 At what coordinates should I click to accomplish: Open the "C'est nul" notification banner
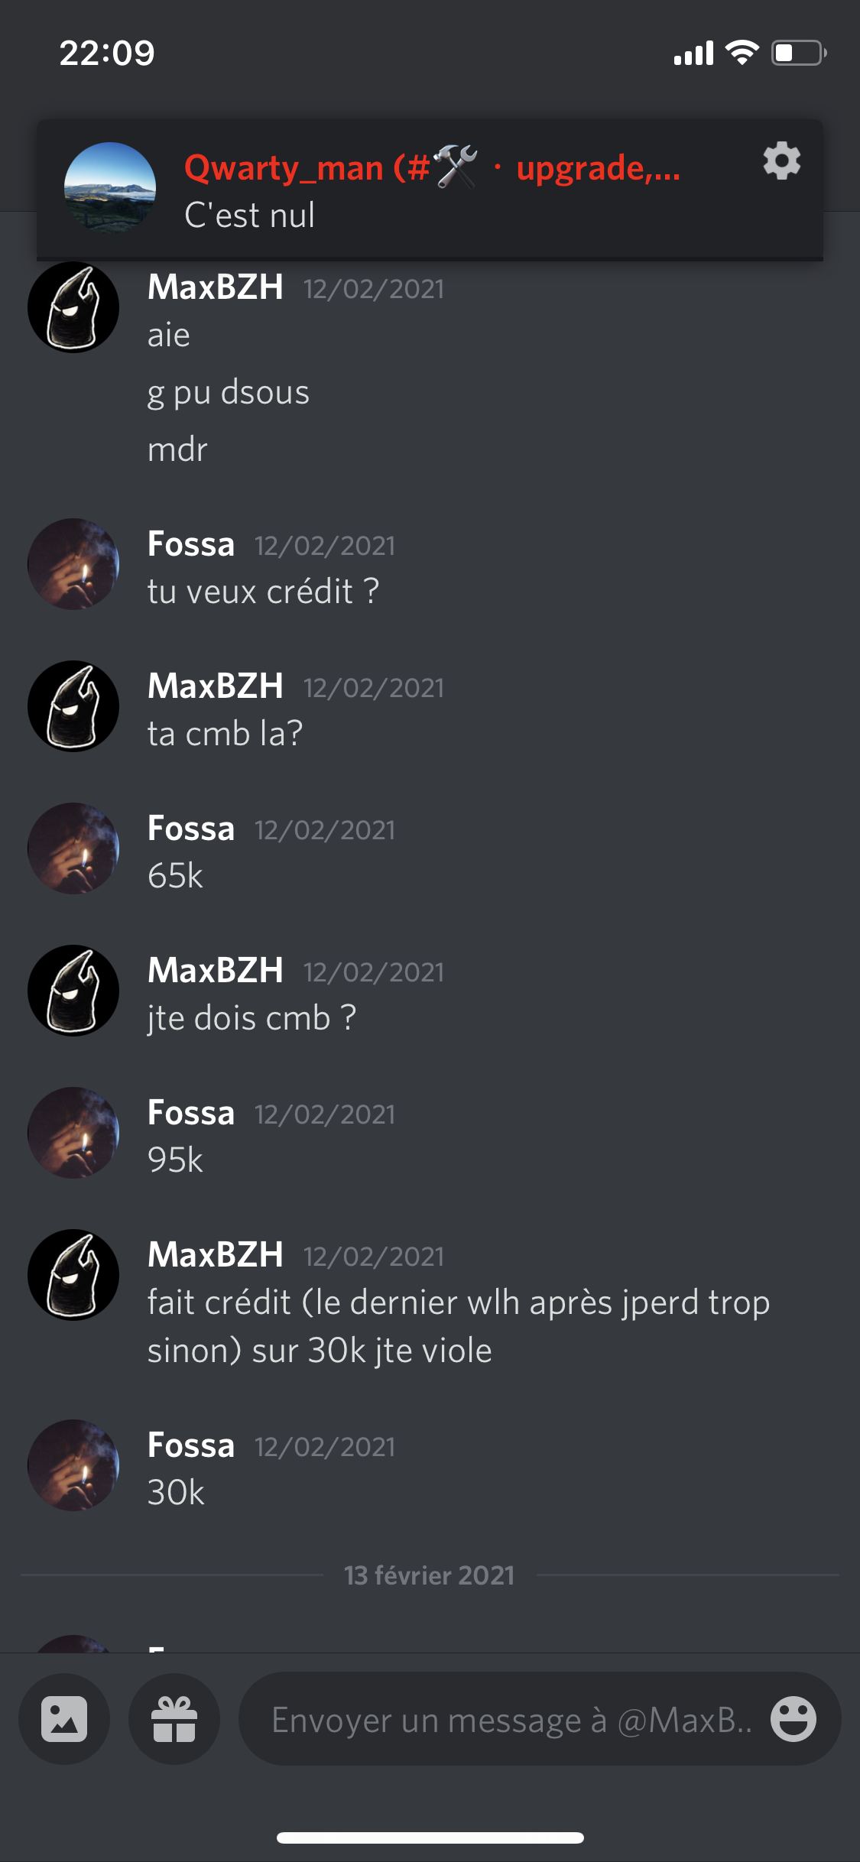(430, 190)
